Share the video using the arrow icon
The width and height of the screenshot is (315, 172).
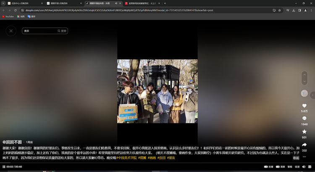(x=304, y=145)
